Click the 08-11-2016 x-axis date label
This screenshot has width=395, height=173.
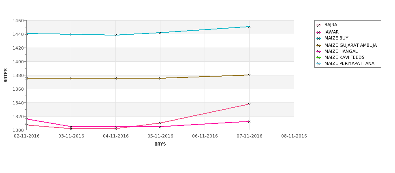pyautogui.click(x=294, y=136)
